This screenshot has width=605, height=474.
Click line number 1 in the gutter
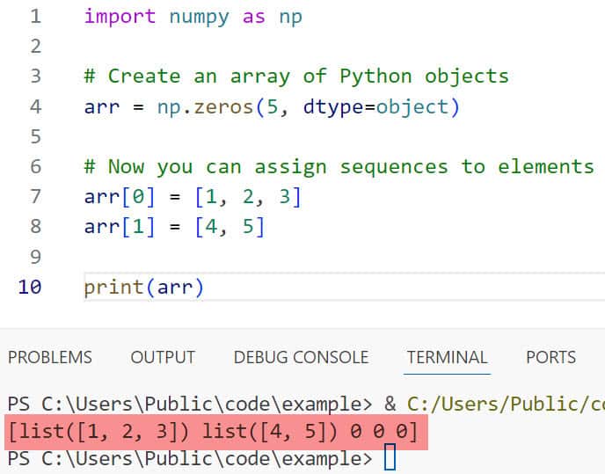(x=35, y=17)
